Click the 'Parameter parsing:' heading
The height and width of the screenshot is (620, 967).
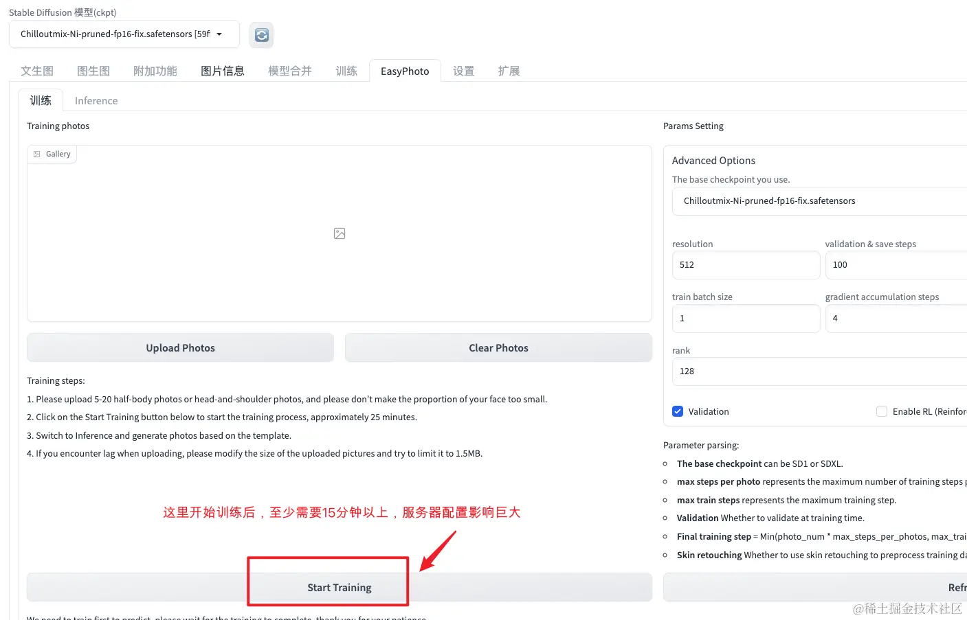pos(701,446)
